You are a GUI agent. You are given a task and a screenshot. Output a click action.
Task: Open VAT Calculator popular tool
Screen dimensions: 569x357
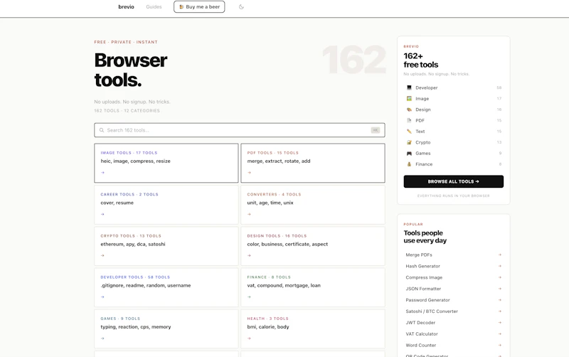pyautogui.click(x=454, y=334)
